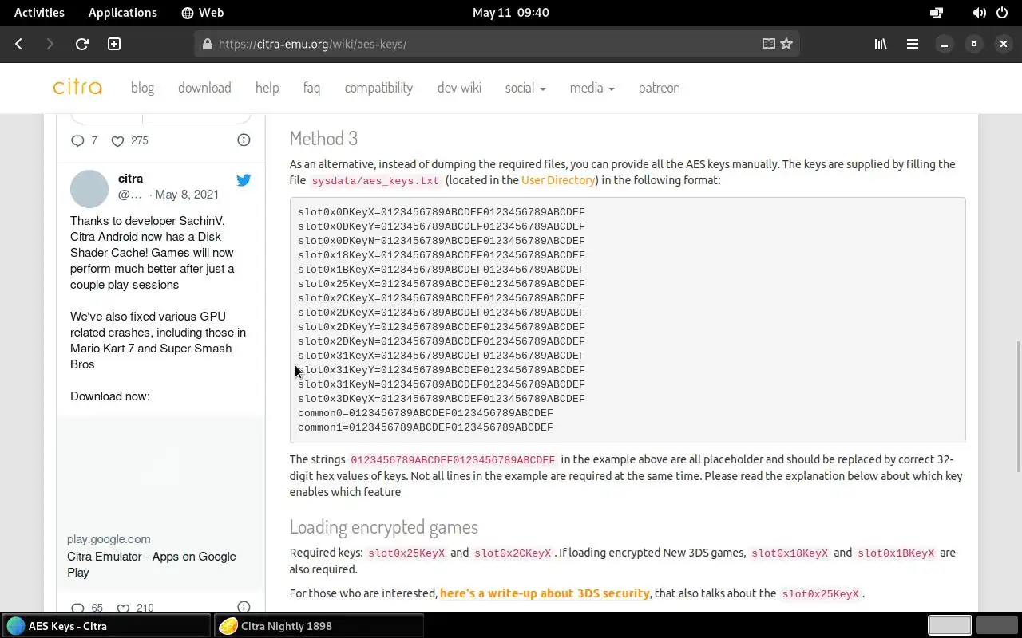Screen dimensions: 1022x638
Task: Click the citra tweet avatar
Action: tap(89, 189)
